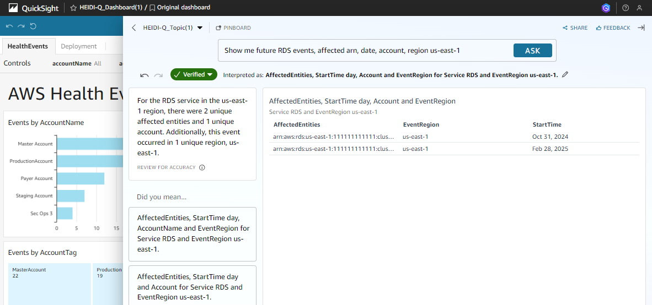Viewport: 652px width, 305px height.
Task: Select suggestion 'AffectedEntities, StartTime day and Account'
Action: click(x=193, y=286)
